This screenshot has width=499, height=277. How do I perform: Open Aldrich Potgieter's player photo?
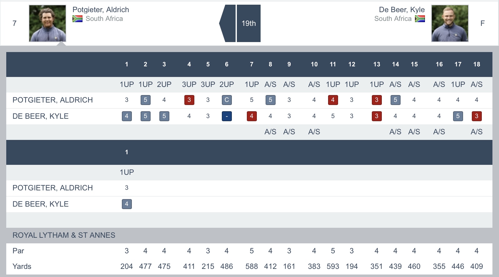pos(47,23)
